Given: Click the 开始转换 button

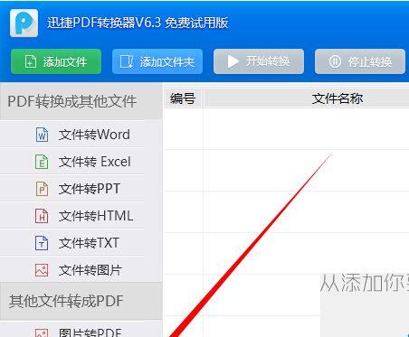Looking at the screenshot, I should (x=259, y=61).
